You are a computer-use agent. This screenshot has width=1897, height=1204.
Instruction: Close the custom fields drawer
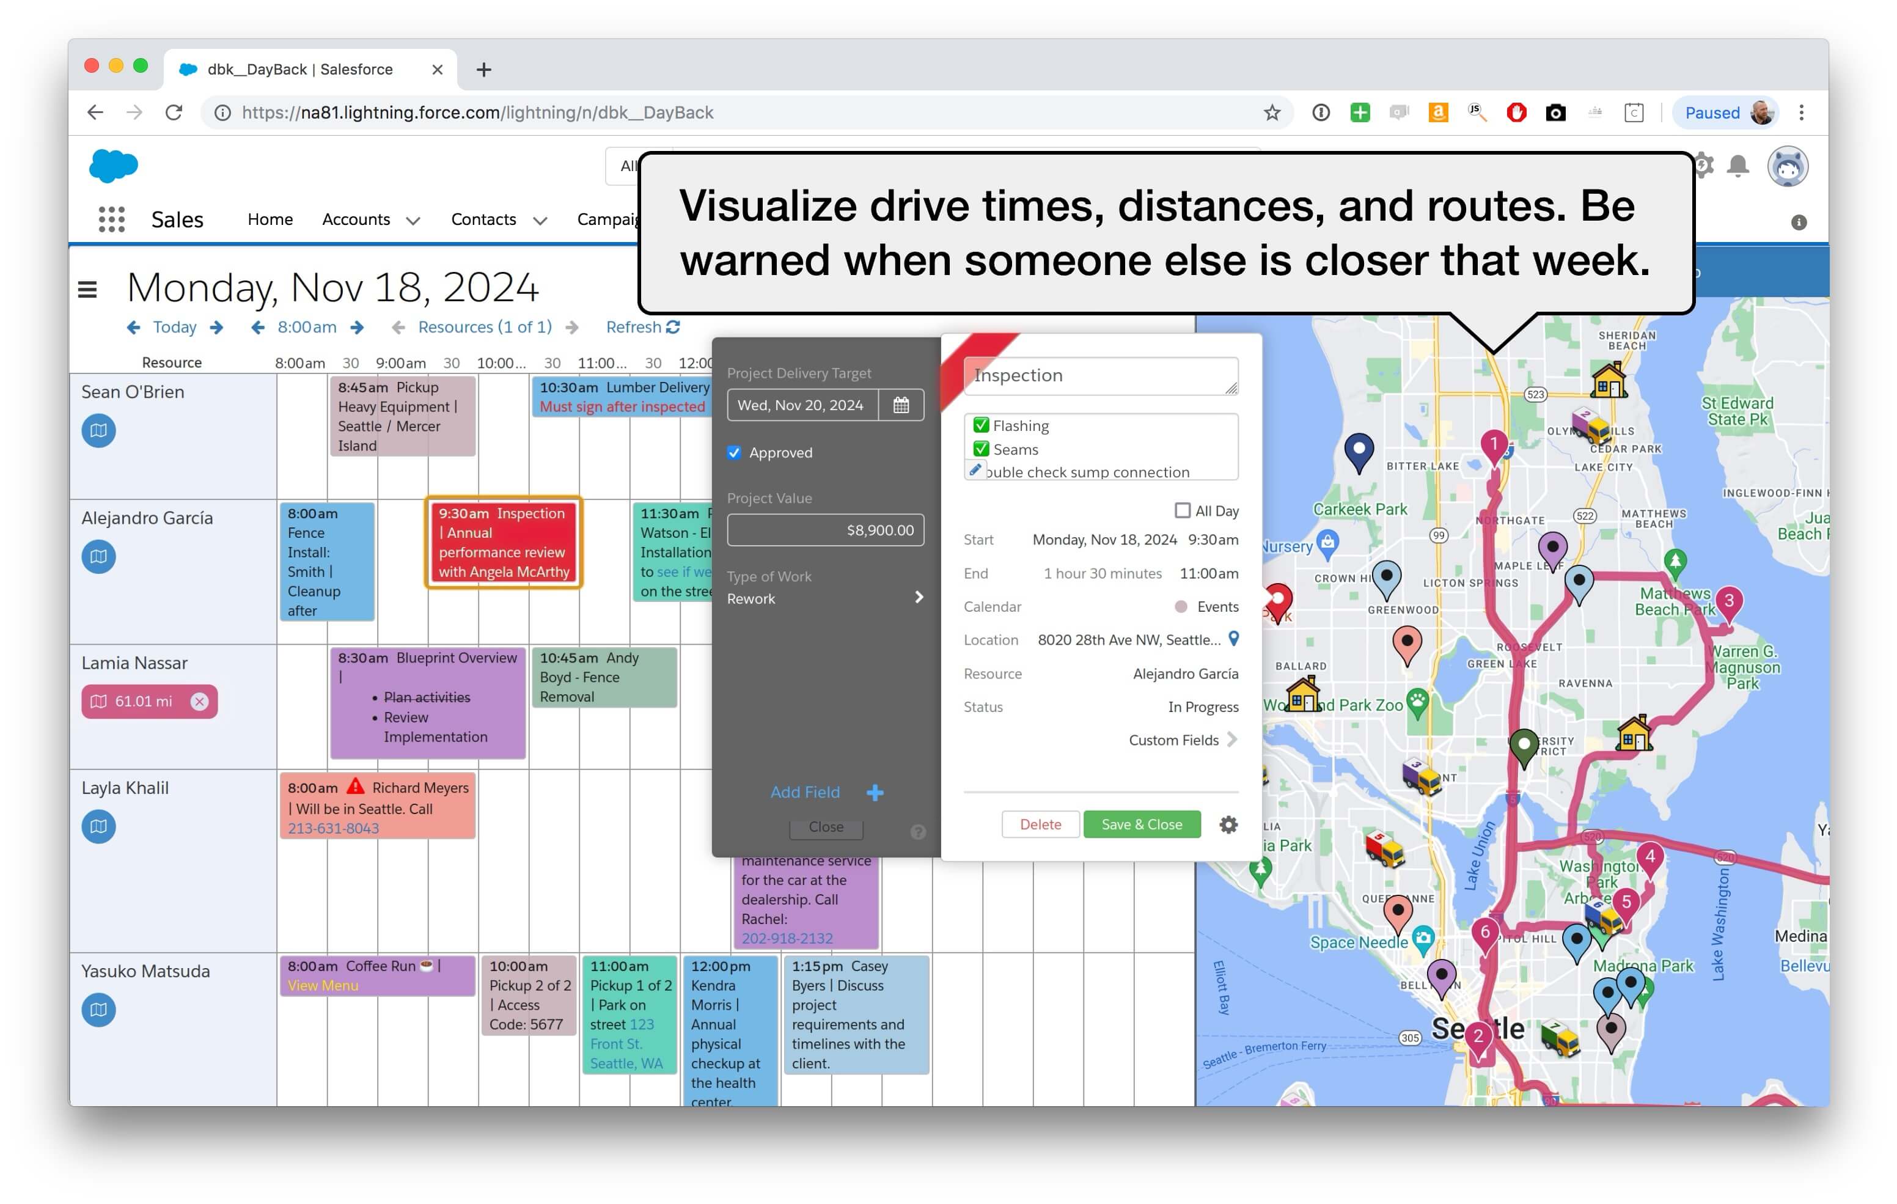click(826, 828)
